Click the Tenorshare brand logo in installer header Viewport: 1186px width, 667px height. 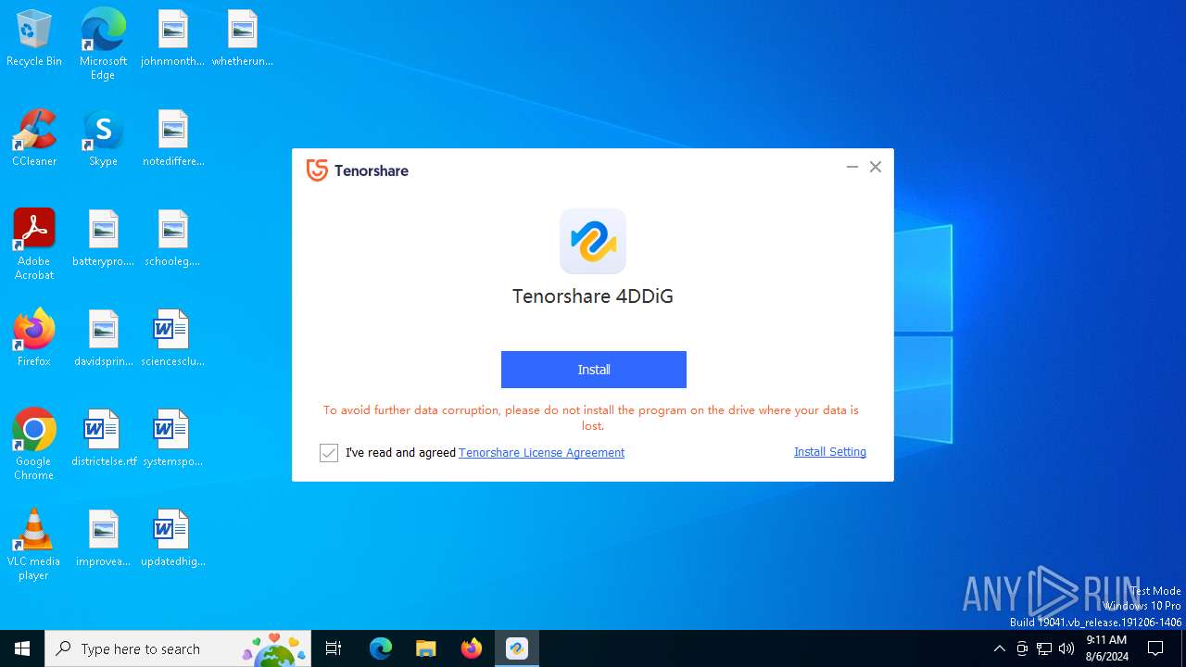[358, 170]
